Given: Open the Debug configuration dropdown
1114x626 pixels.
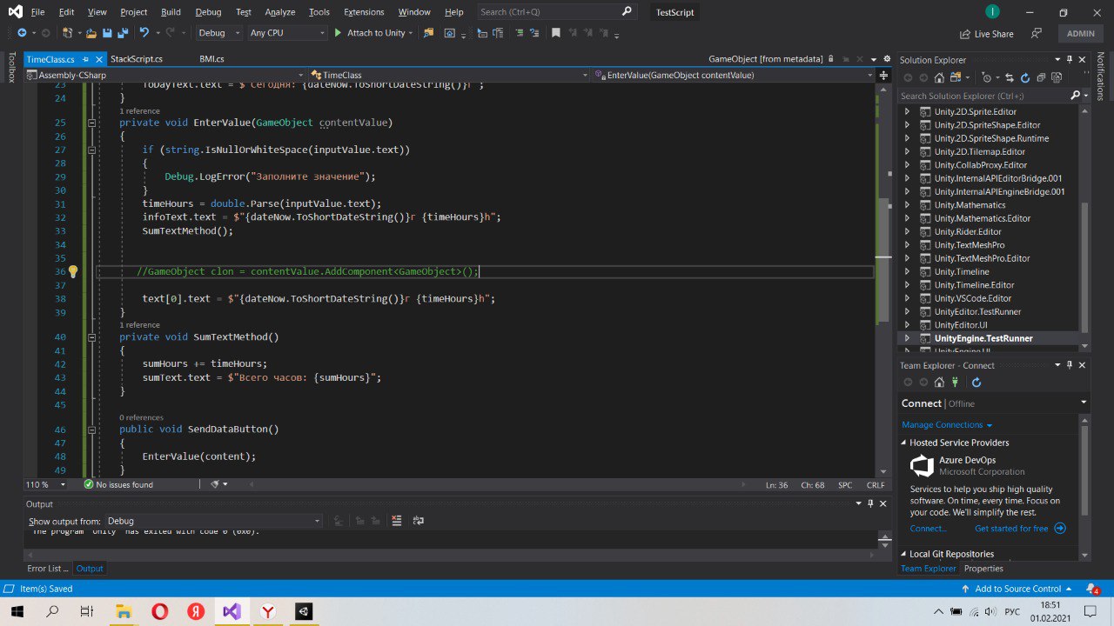Looking at the screenshot, I should coord(218,33).
